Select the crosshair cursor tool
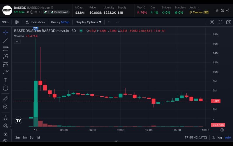 point(6,32)
